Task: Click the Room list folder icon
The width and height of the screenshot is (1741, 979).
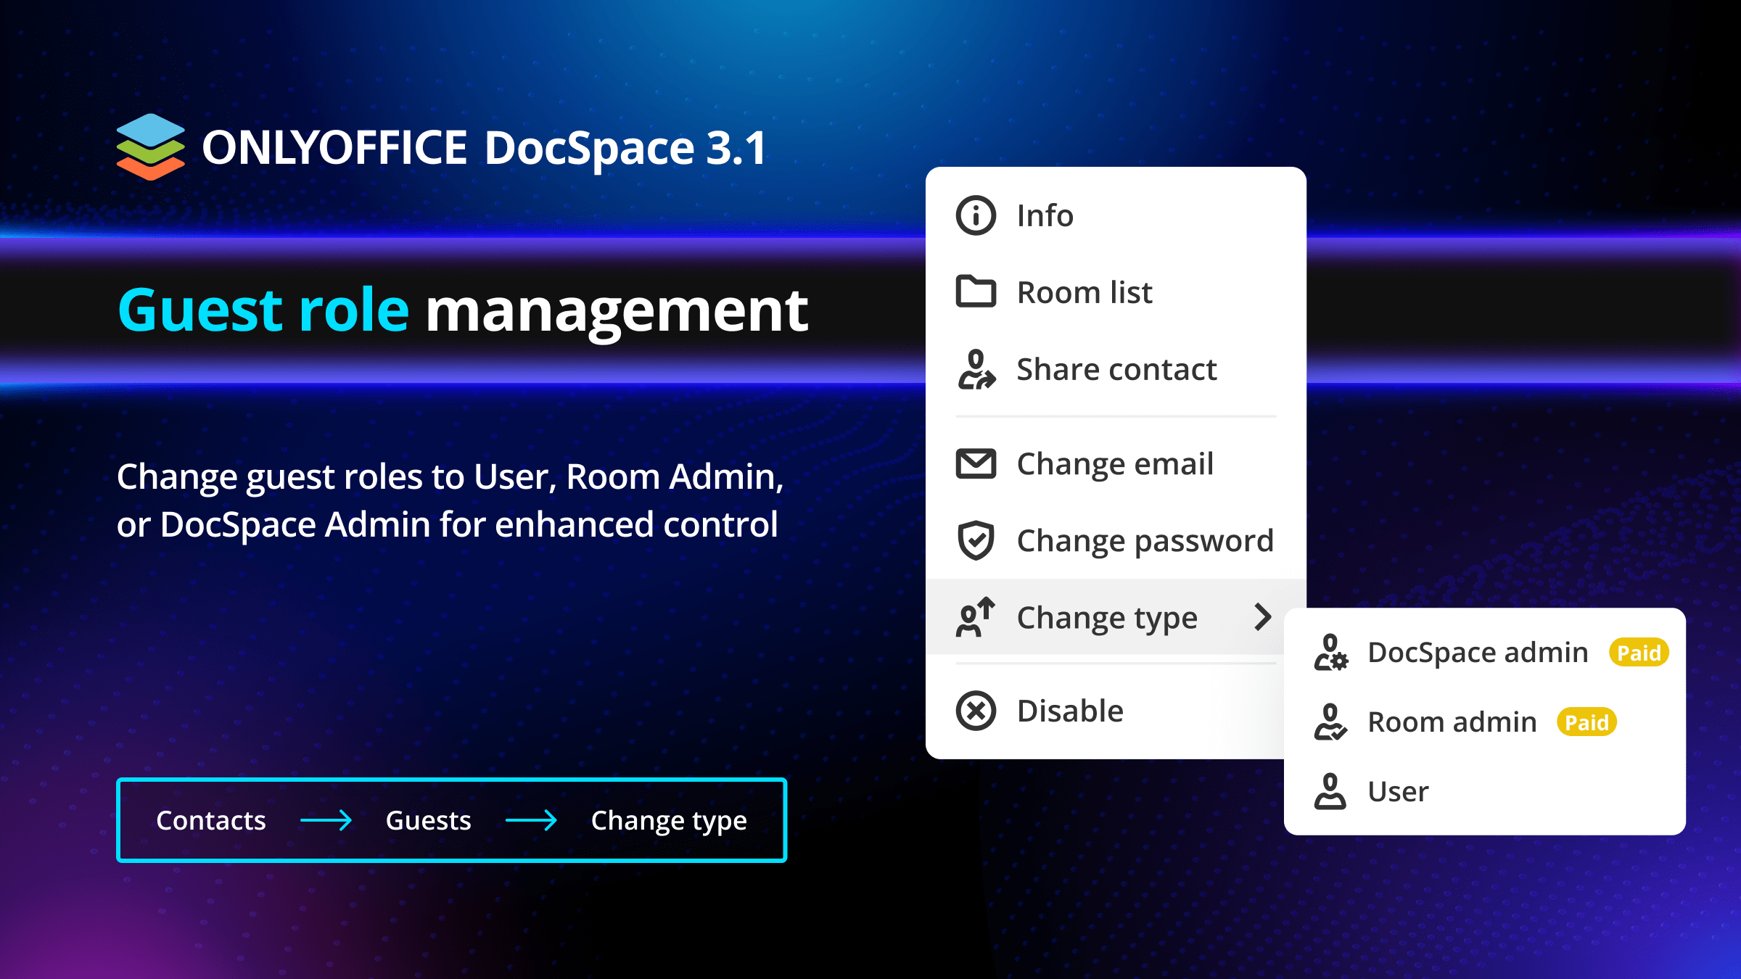Action: 976,292
